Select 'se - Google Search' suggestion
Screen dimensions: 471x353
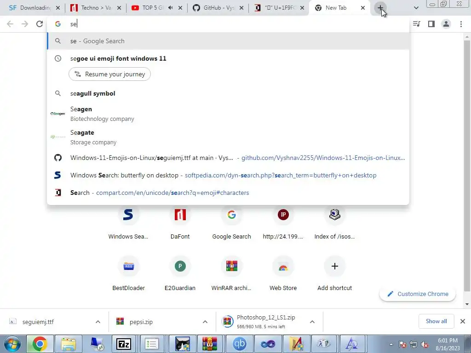coord(228,41)
